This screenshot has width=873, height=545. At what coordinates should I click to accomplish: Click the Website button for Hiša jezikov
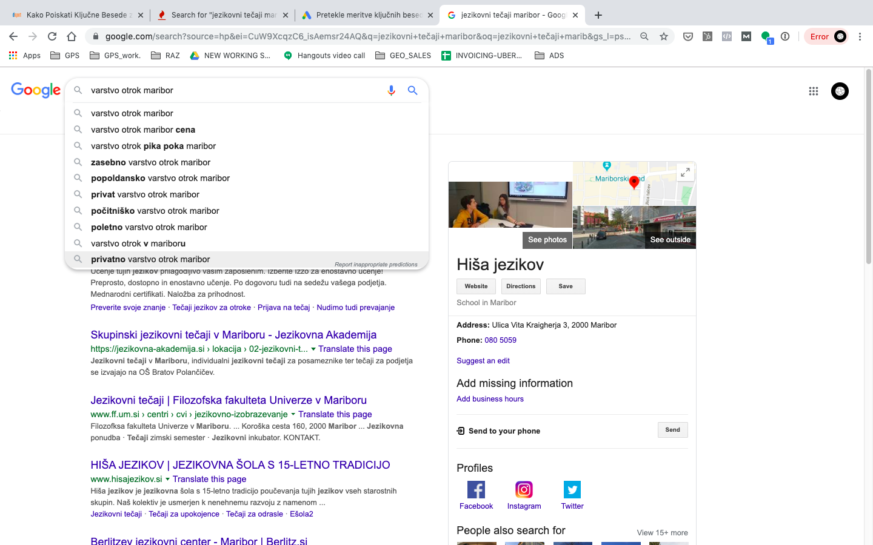tap(476, 286)
